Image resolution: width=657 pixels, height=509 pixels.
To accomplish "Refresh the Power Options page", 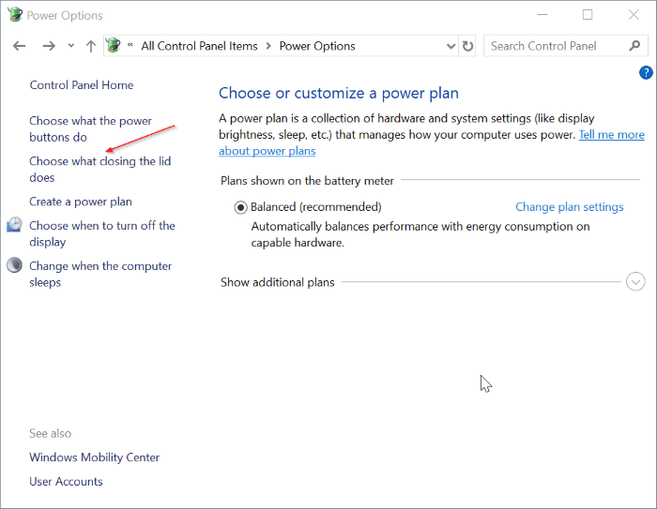I will point(467,46).
